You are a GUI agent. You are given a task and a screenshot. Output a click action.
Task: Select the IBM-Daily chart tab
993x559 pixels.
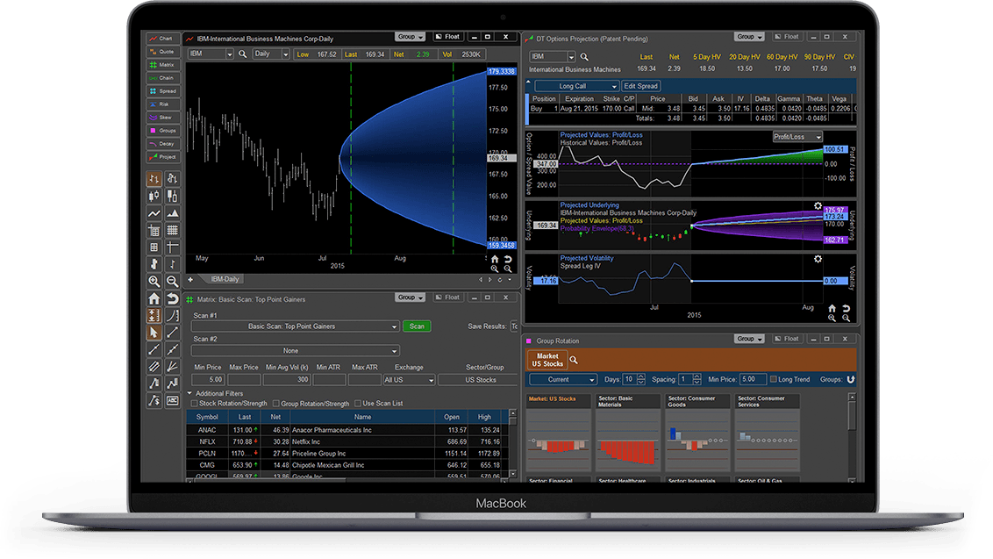coord(225,279)
